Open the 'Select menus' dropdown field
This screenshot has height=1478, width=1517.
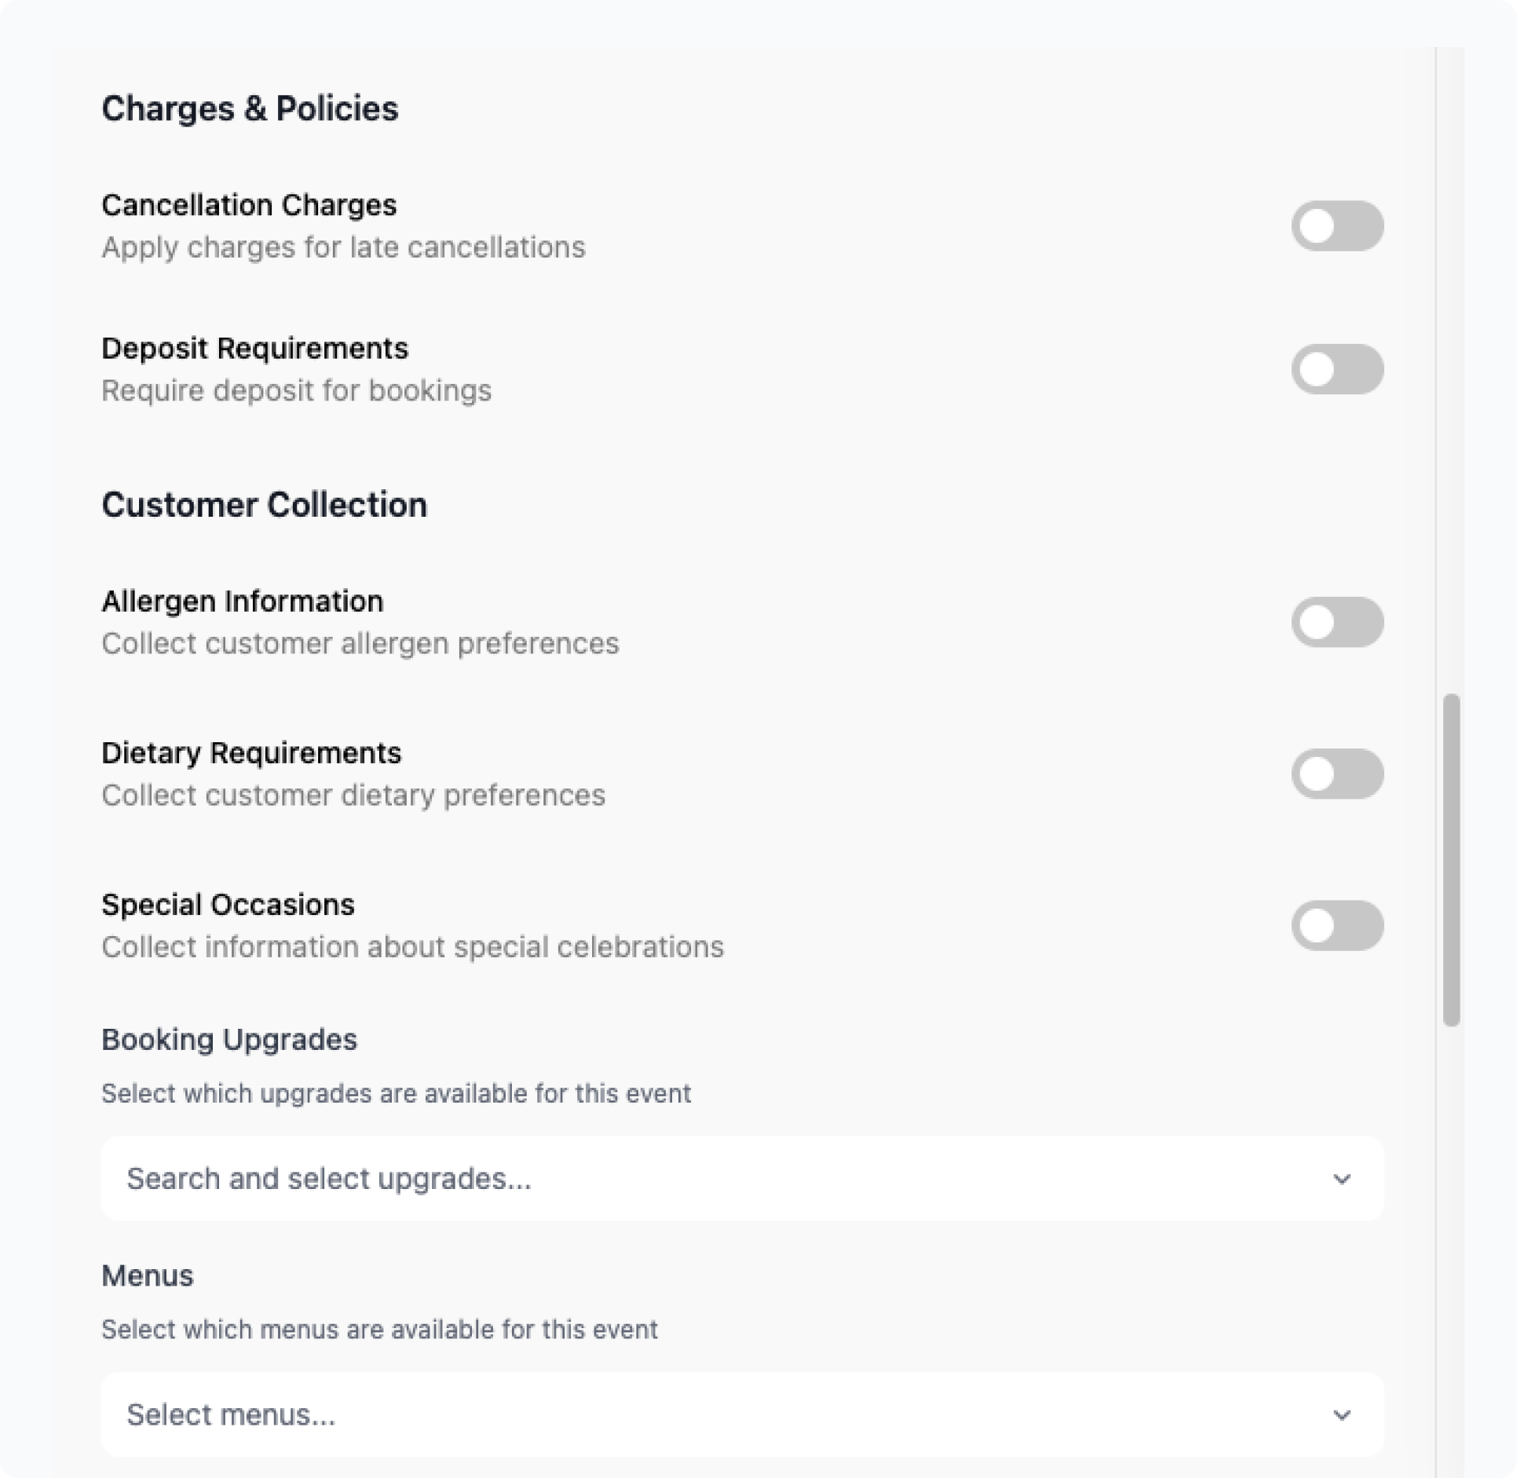pos(707,1414)
